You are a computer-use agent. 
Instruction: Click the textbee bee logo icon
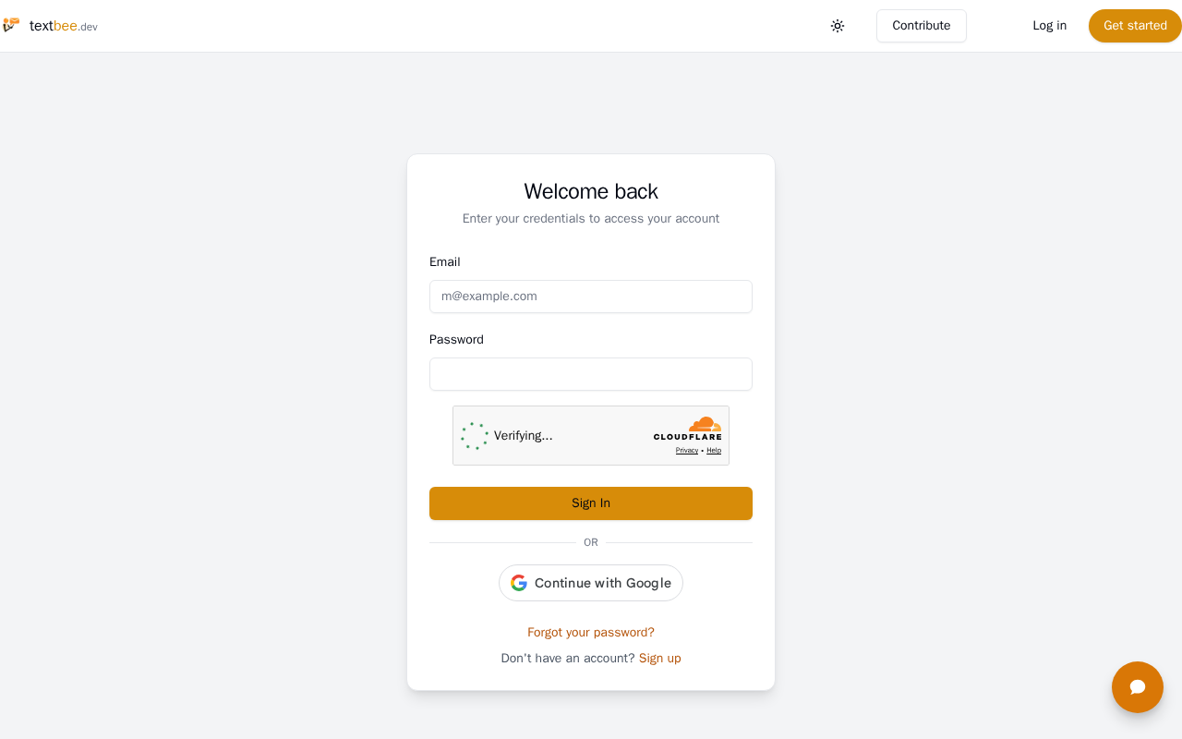point(11,25)
